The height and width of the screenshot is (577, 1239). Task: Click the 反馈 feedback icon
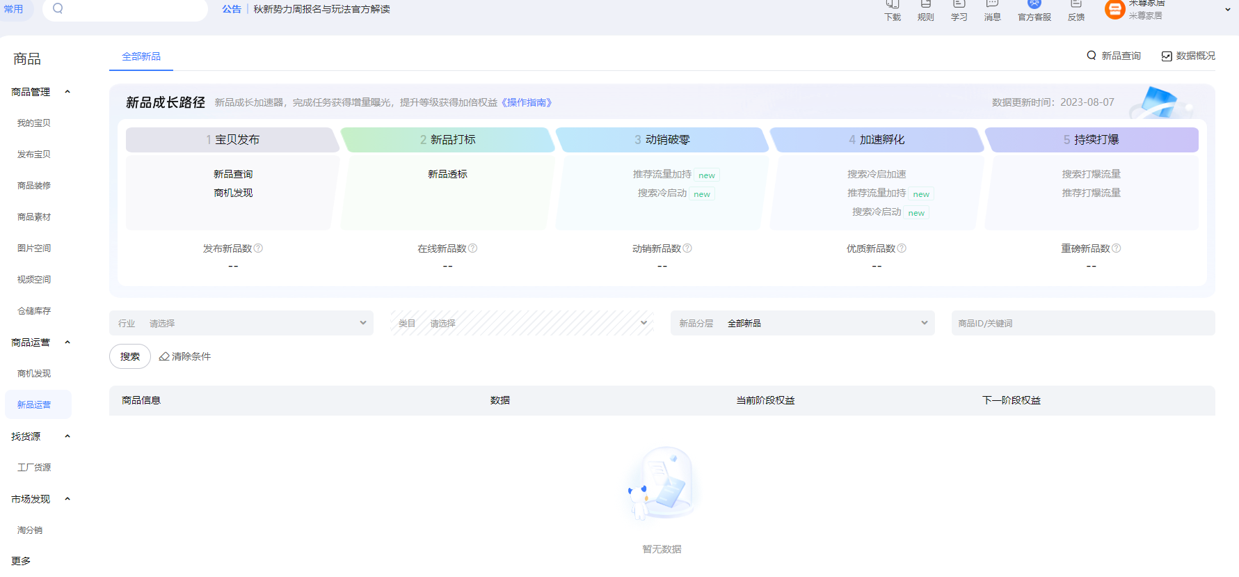tap(1076, 6)
